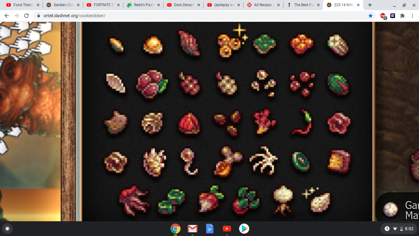Toggle the bookmark star for this page
The height and width of the screenshot is (236, 419).
pos(371,15)
